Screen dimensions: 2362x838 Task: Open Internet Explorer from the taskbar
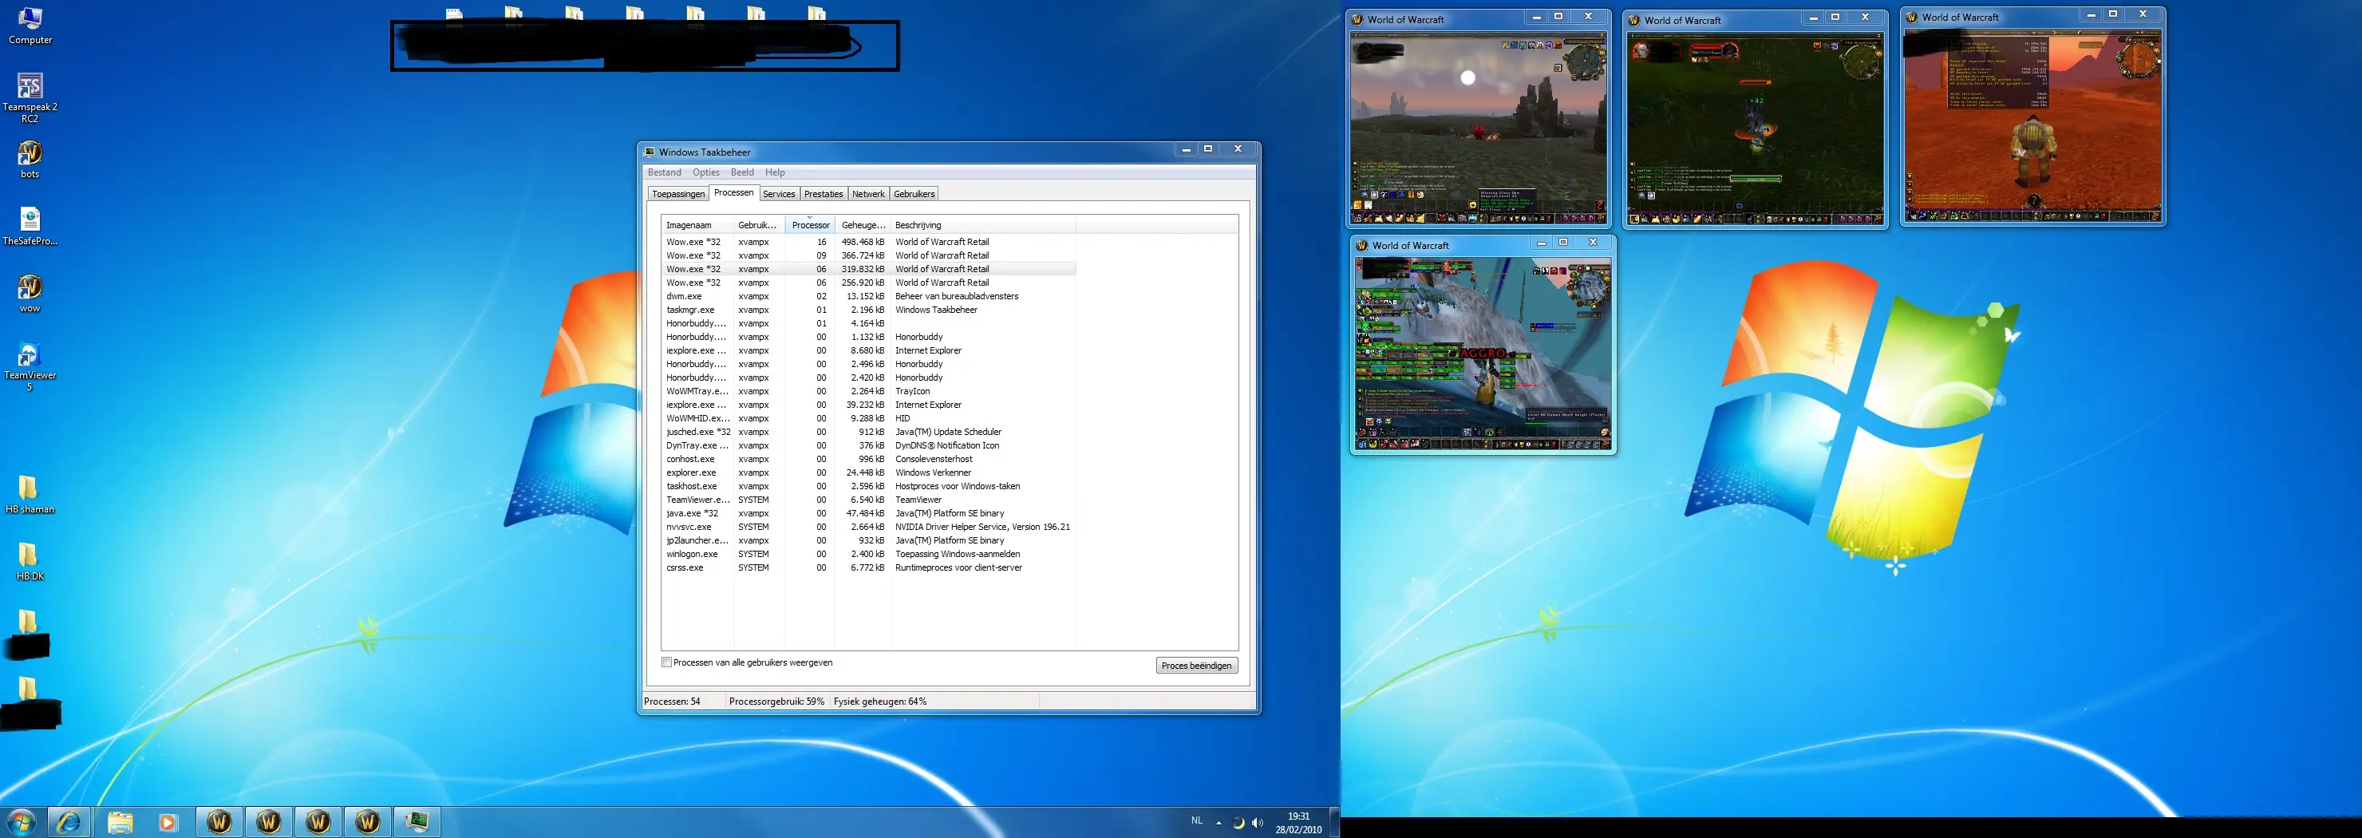[x=69, y=822]
